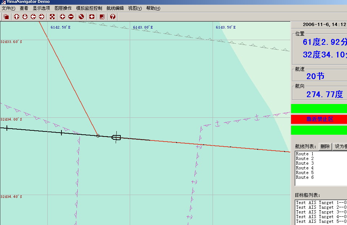Viewport: 347px width, 225px height.
Task: Open the 视图(V) menu
Action: pyautogui.click(x=135, y=8)
